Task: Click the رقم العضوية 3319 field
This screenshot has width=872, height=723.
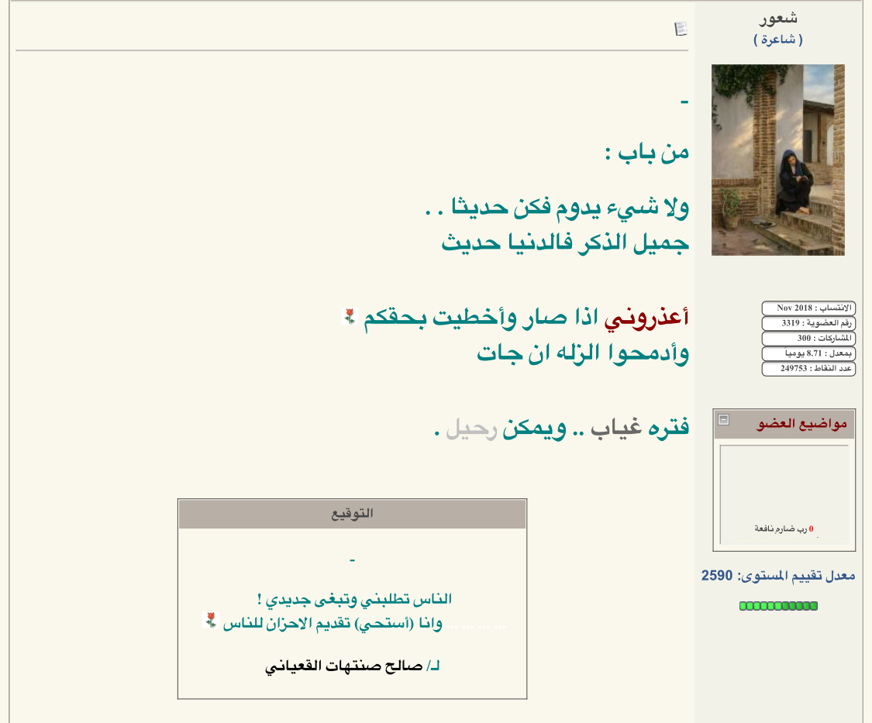Action: [x=808, y=323]
